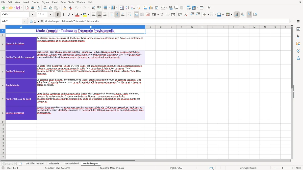Toggle Center Horizontally alignment
The width and height of the screenshot is (303, 170).
coord(99,15)
